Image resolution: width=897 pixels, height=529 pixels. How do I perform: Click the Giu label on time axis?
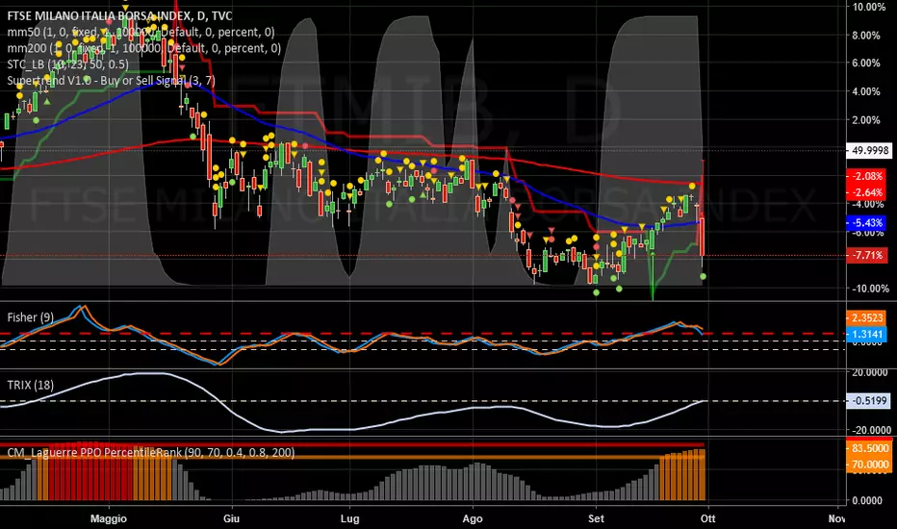tap(231, 518)
